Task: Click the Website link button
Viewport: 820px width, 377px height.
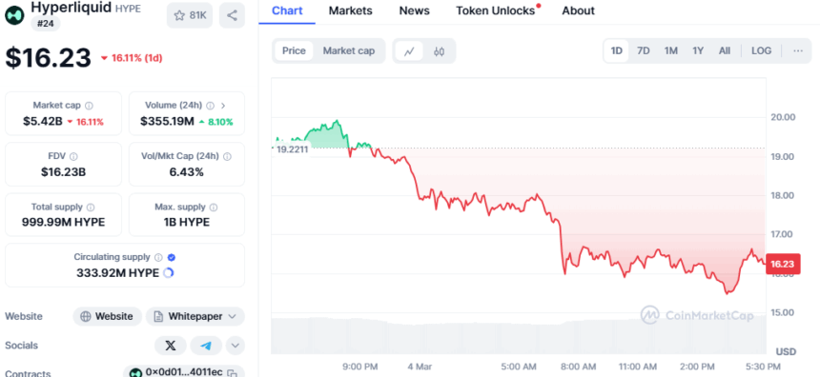Action: [107, 316]
